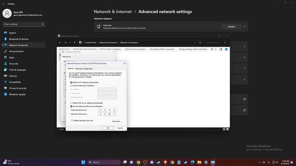
Task: Select Network & internet in the sidebar
Action: (x=24, y=45)
